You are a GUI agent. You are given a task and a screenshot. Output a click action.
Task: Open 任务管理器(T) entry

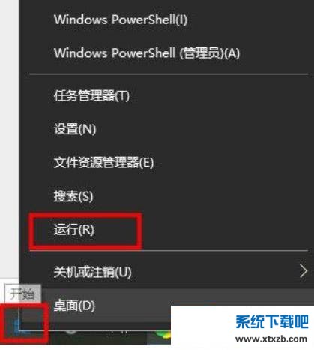click(91, 95)
